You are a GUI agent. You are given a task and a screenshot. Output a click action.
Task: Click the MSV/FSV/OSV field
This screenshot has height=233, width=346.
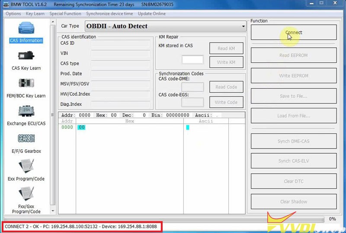pyautogui.click(x=121, y=84)
